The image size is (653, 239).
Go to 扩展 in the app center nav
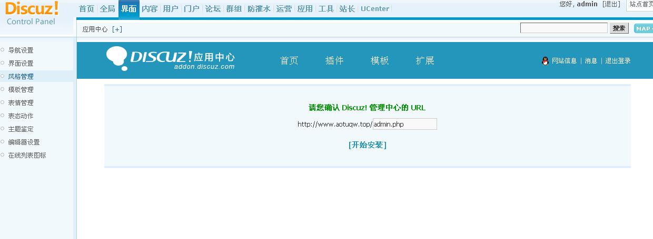point(425,61)
